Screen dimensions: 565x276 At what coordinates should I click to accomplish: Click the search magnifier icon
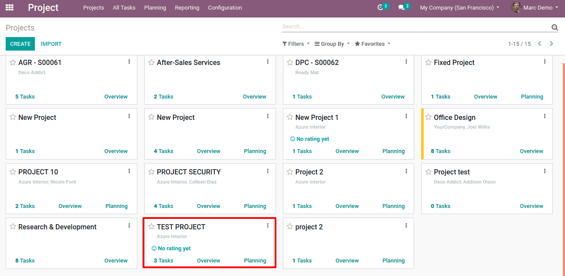tap(555, 27)
